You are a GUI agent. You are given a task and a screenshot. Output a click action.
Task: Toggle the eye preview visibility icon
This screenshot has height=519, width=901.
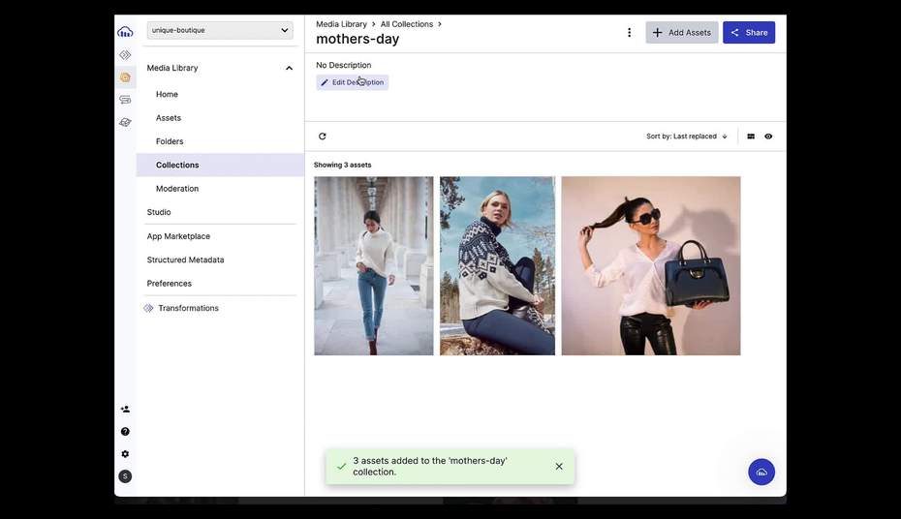tap(769, 137)
